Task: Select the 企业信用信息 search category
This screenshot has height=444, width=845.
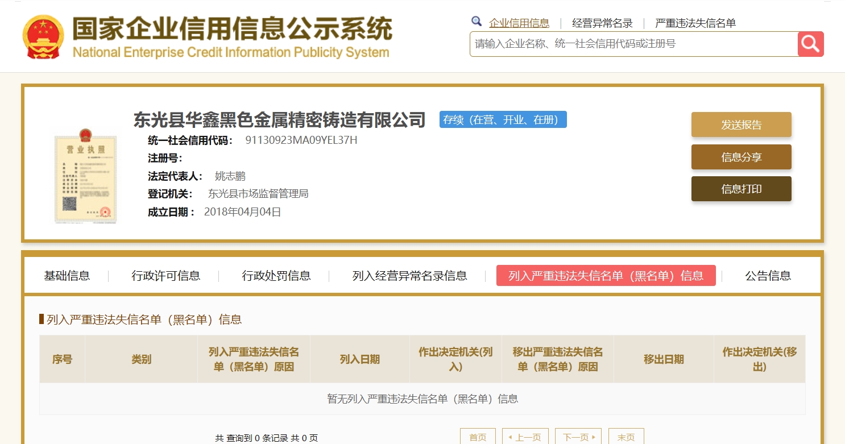Action: pyautogui.click(x=519, y=23)
